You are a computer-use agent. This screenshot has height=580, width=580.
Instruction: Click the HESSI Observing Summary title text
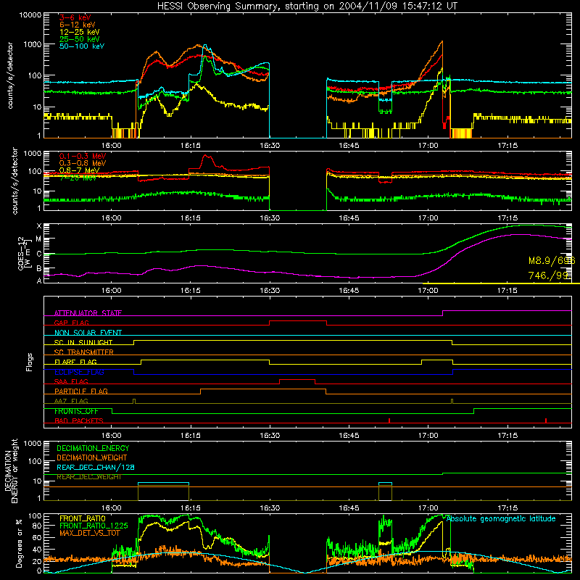(307, 7)
